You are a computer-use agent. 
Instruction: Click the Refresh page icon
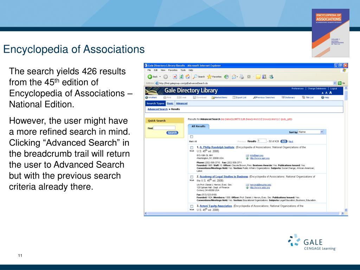pos(181,77)
